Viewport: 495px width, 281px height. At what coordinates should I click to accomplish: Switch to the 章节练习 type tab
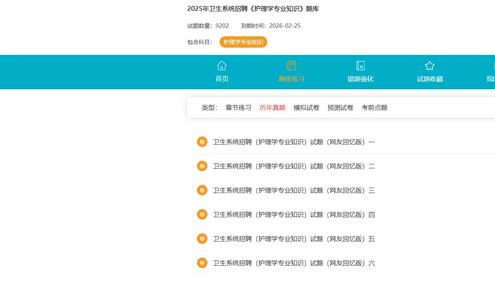tap(238, 107)
